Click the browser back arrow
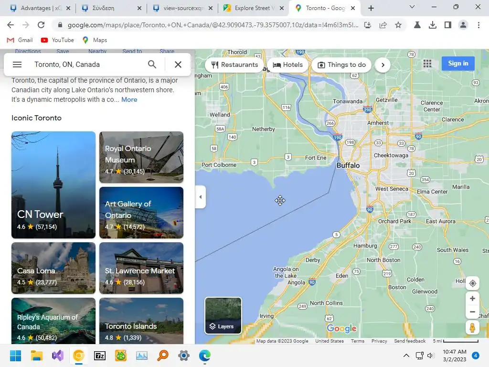Image resolution: width=489 pixels, height=367 pixels. (11, 25)
